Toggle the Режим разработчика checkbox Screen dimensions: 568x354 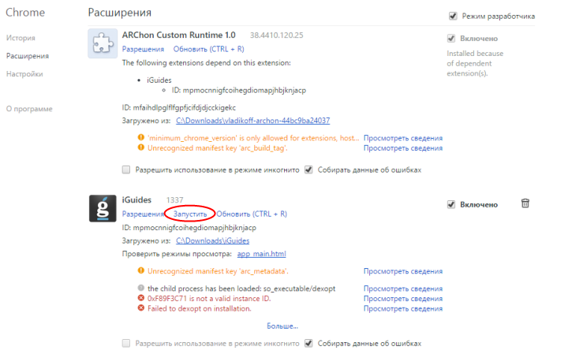[x=453, y=16]
